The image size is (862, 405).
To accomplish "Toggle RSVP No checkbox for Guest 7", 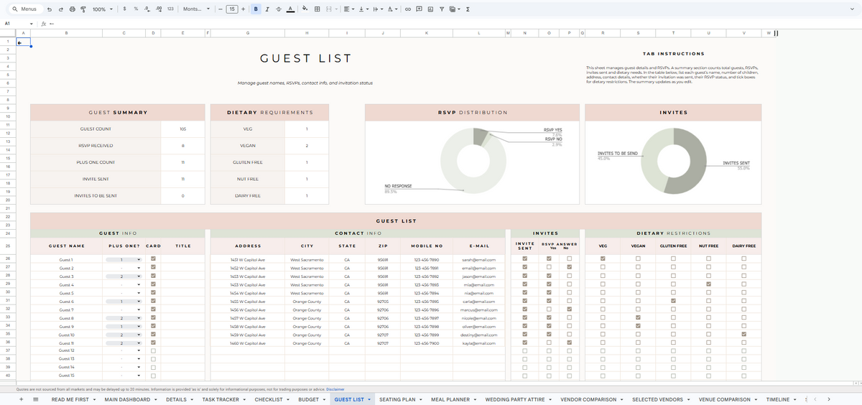I will (x=570, y=309).
